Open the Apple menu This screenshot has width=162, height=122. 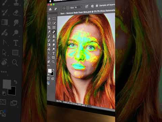[50, 1]
